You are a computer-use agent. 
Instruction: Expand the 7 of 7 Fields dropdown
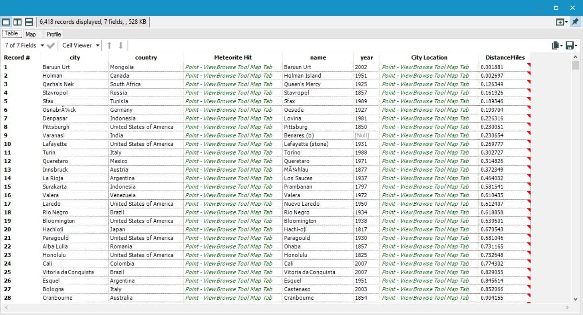(24, 45)
